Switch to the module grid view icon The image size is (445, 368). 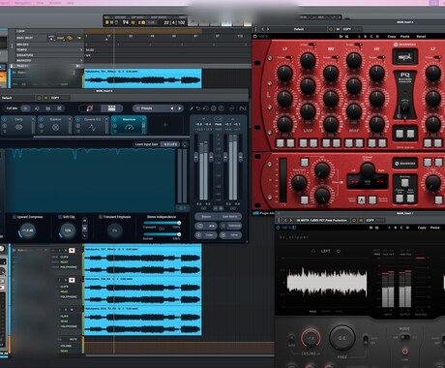point(111,108)
